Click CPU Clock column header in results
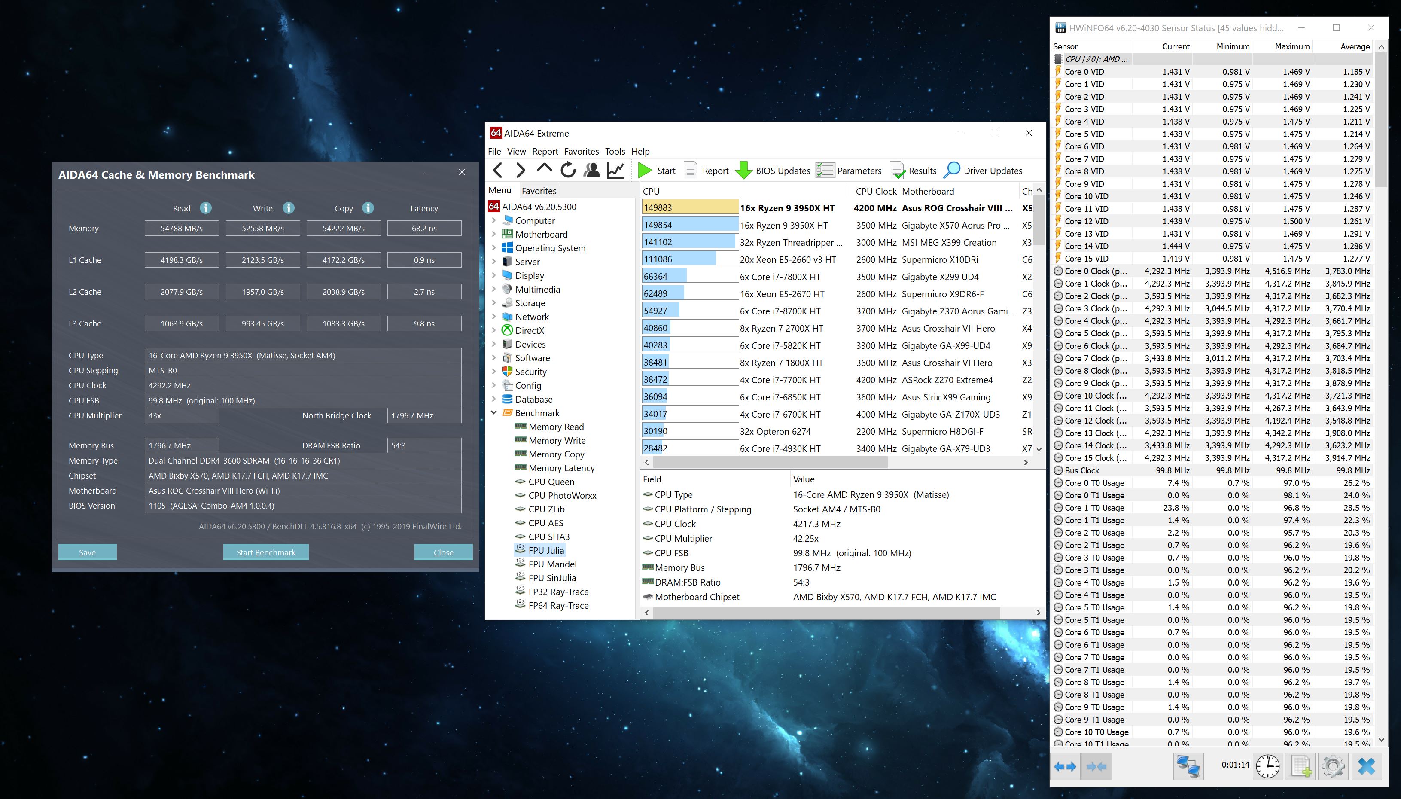Screen dimensions: 1401x799 point(876,192)
